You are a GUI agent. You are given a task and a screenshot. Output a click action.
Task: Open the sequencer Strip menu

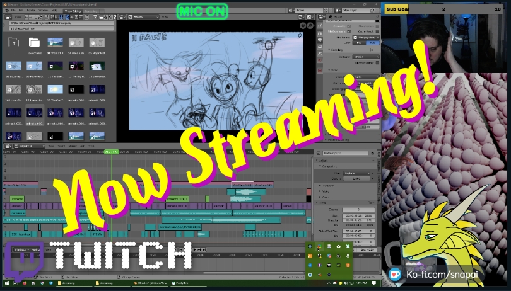pyautogui.click(x=91, y=146)
